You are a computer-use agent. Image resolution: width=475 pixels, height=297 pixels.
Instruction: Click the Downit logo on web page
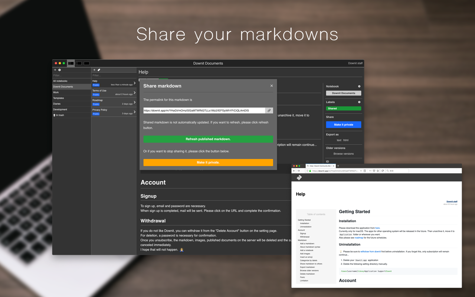tap(299, 177)
